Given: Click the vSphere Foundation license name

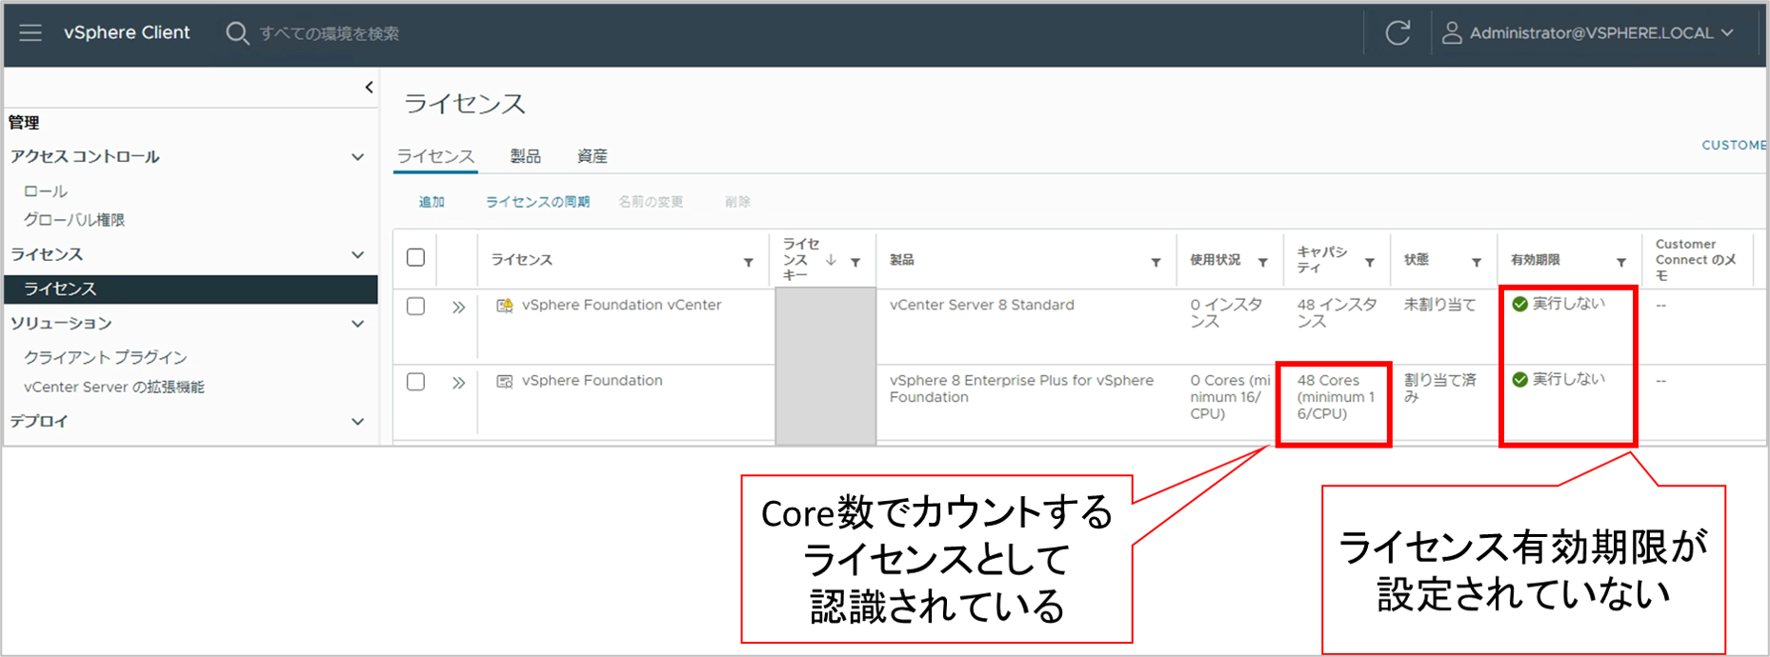Looking at the screenshot, I should pos(592,381).
